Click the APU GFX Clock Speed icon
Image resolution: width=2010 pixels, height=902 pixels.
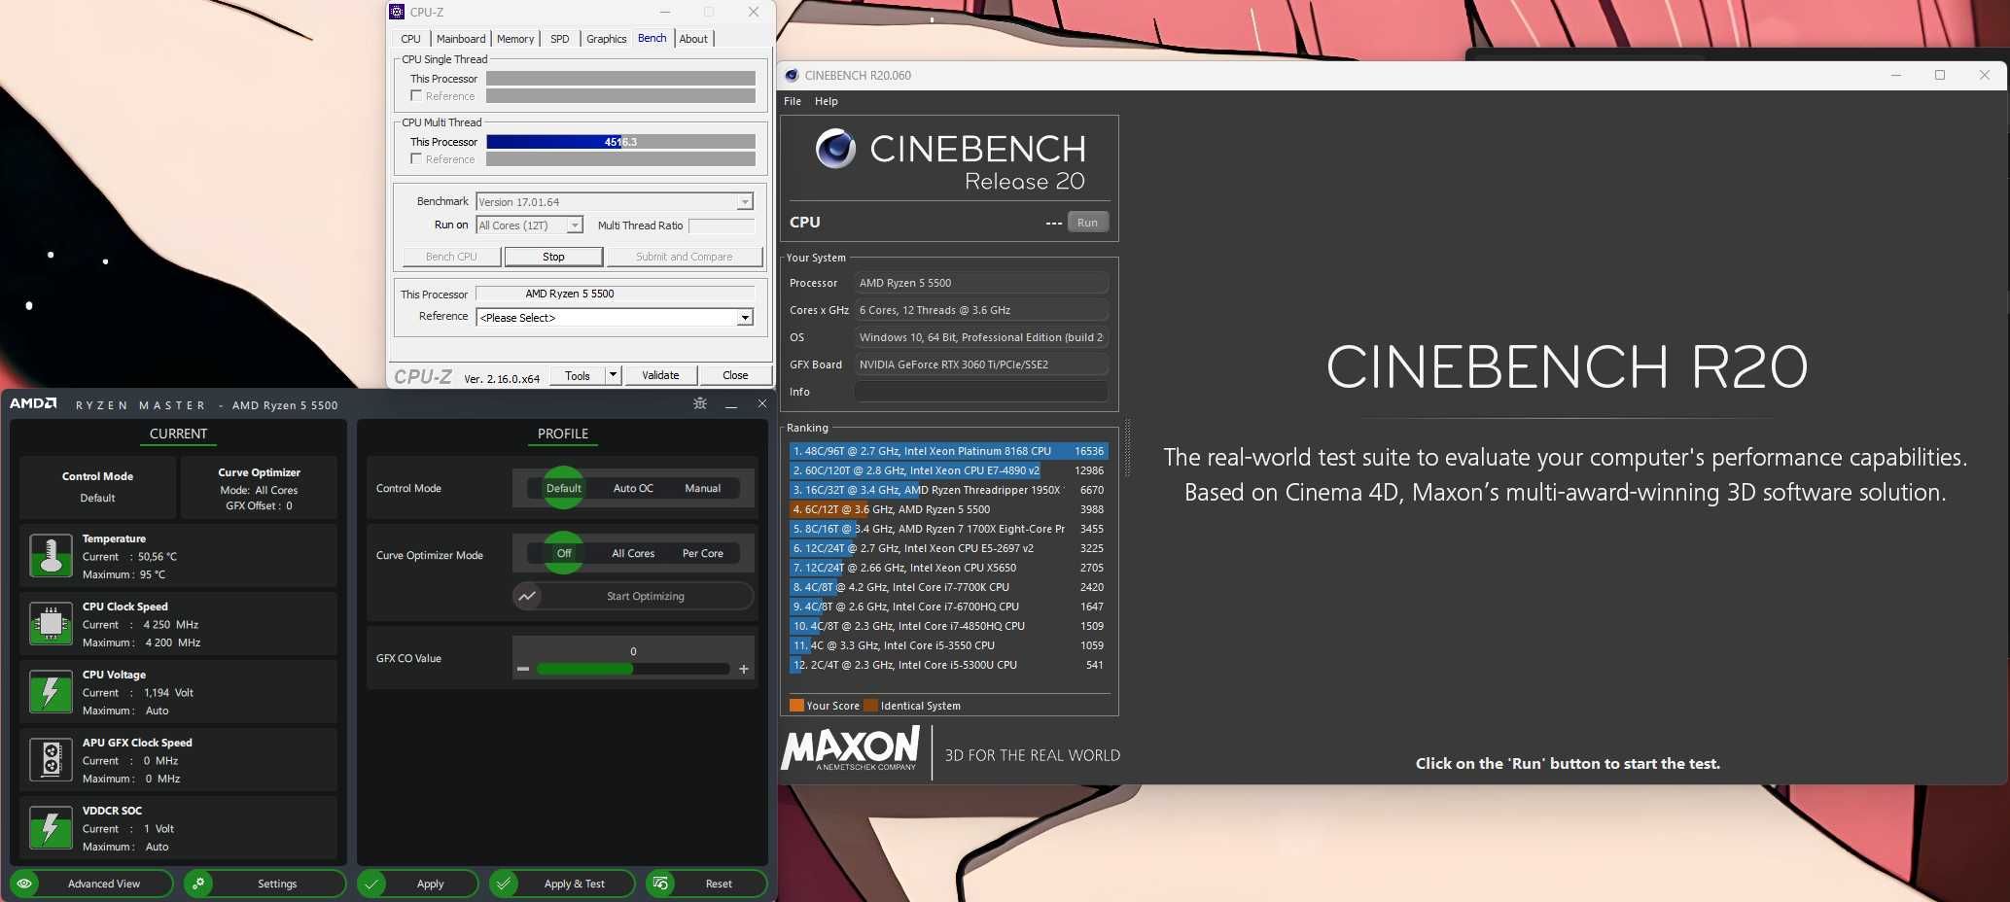coord(51,760)
